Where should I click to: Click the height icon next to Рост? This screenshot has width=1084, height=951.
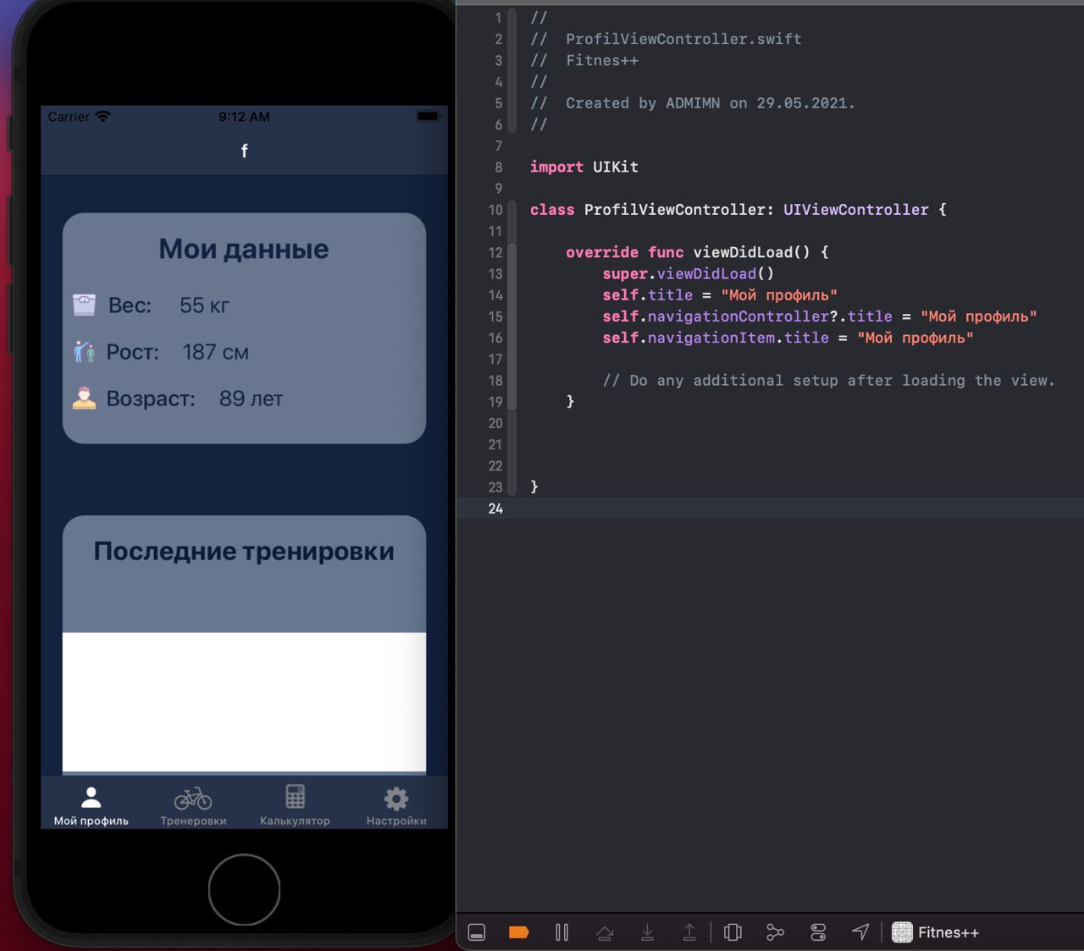point(84,352)
